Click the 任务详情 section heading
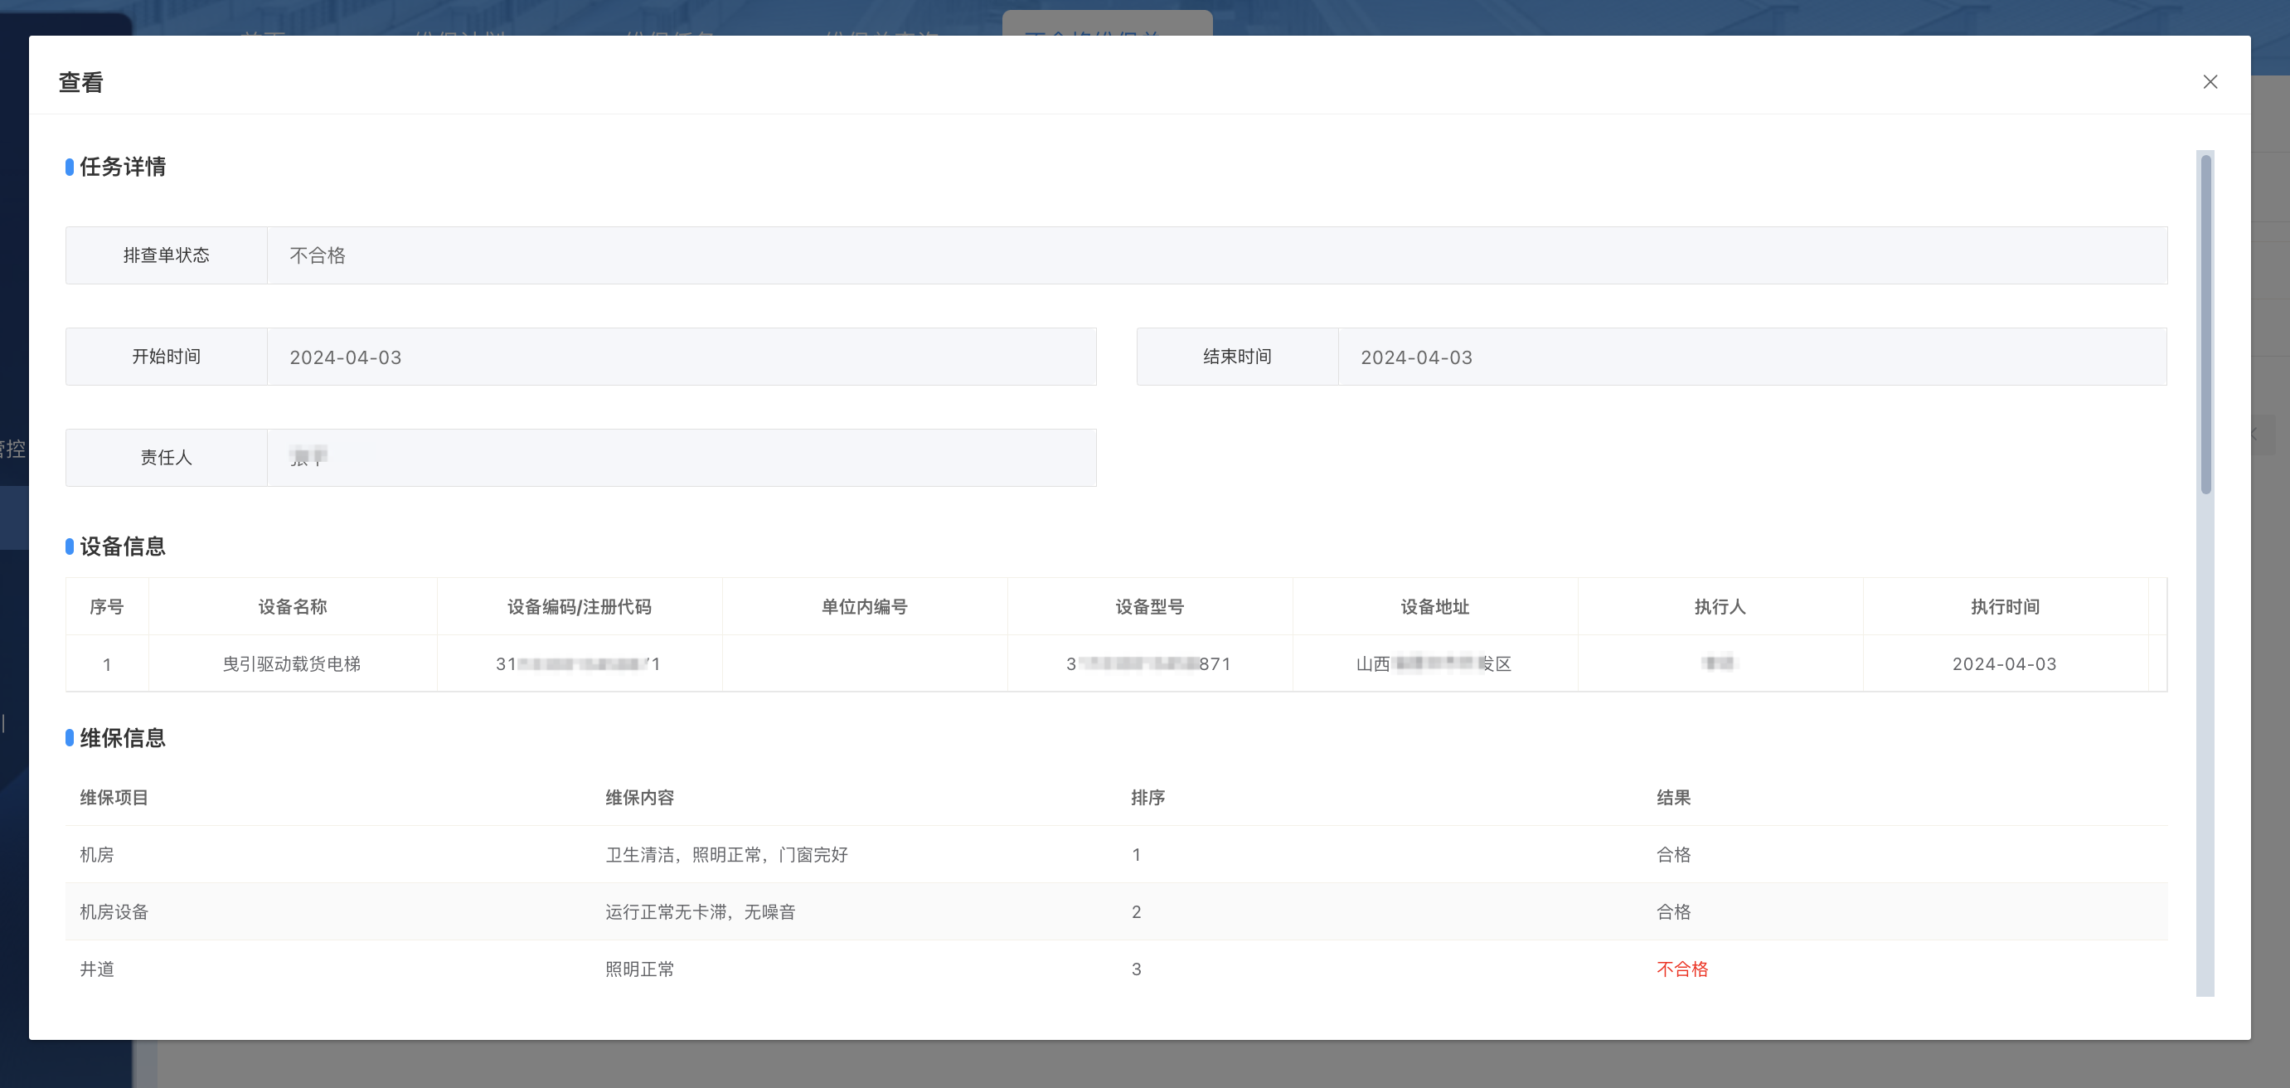 pyautogui.click(x=122, y=168)
